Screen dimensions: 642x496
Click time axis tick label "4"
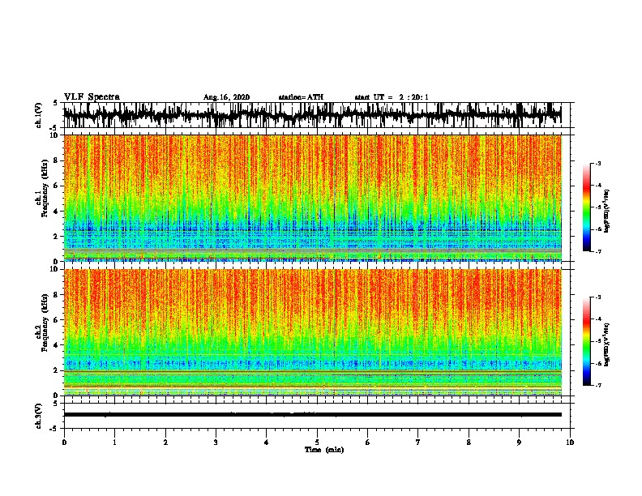point(267,443)
